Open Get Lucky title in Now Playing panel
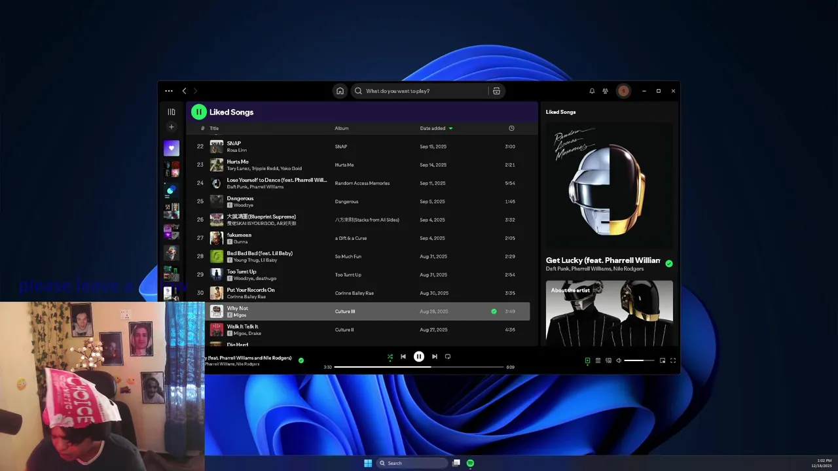Screen dimensions: 838x471 point(603,260)
